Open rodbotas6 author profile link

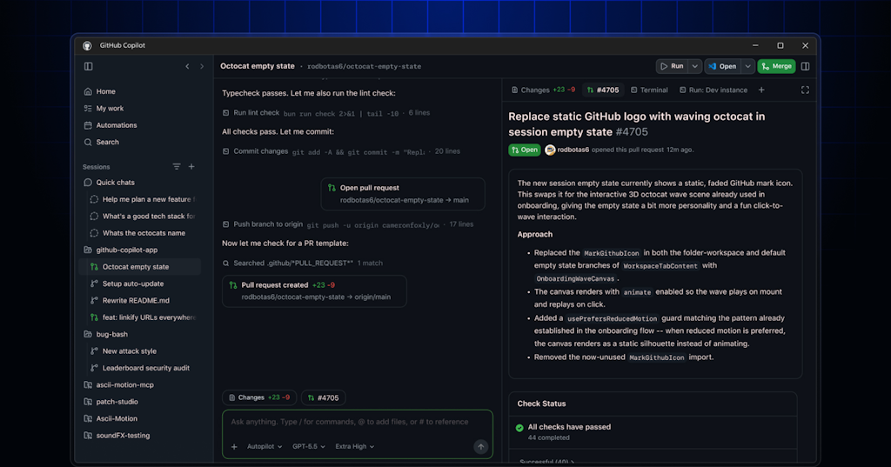pyautogui.click(x=573, y=150)
